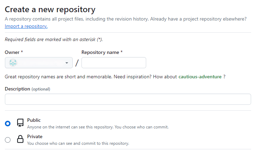
Task: Open the Import a repository link
Action: [26, 26]
